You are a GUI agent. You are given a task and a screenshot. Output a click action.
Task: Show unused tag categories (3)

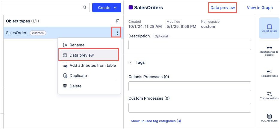(x=156, y=121)
